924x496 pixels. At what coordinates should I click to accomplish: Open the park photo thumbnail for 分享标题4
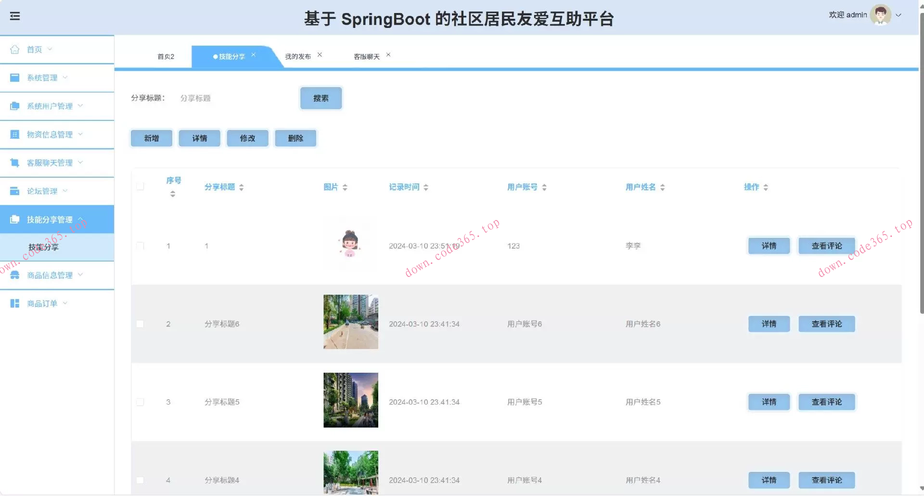click(351, 473)
